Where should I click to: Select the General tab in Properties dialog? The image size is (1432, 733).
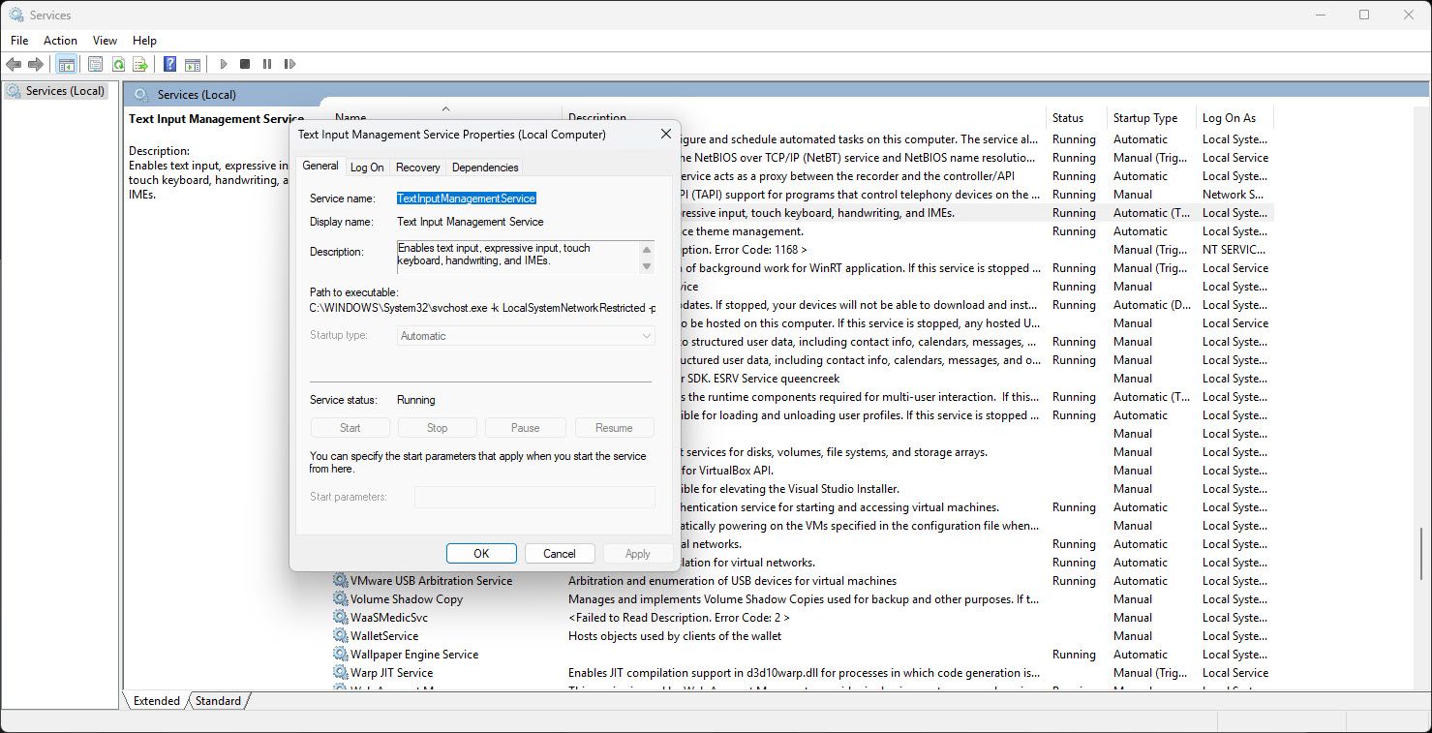(x=320, y=166)
